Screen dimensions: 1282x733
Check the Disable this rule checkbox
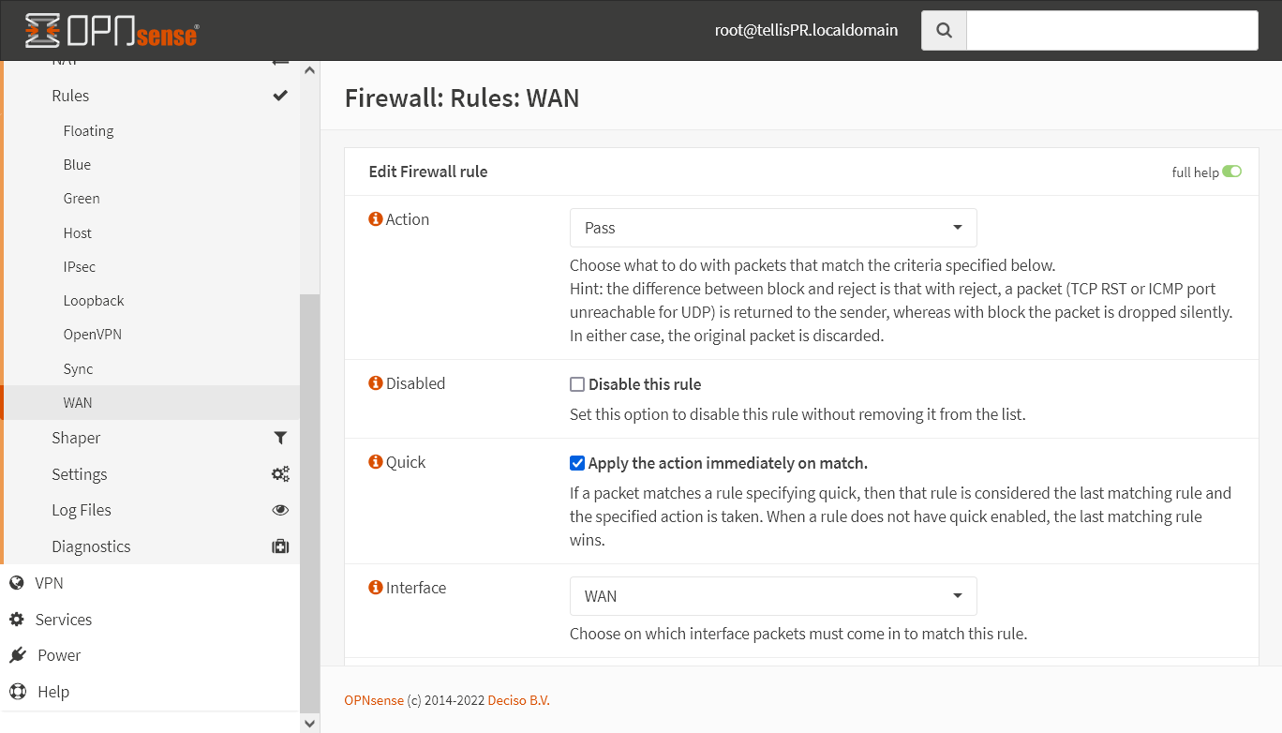click(577, 384)
